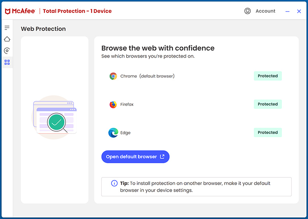
Task: Click the web protection illustration
Action: pyautogui.click(x=55, y=117)
